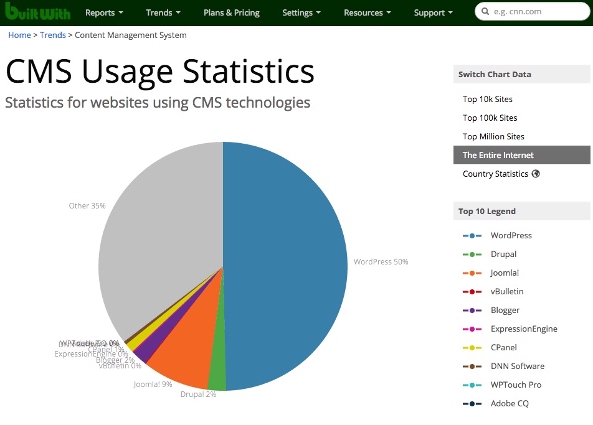This screenshot has height=425, width=593.
Task: Click the Drupal green legend marker
Action: pyautogui.click(x=472, y=255)
